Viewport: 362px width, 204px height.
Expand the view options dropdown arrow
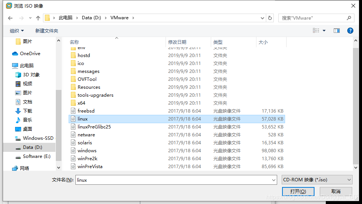pyautogui.click(x=324, y=31)
